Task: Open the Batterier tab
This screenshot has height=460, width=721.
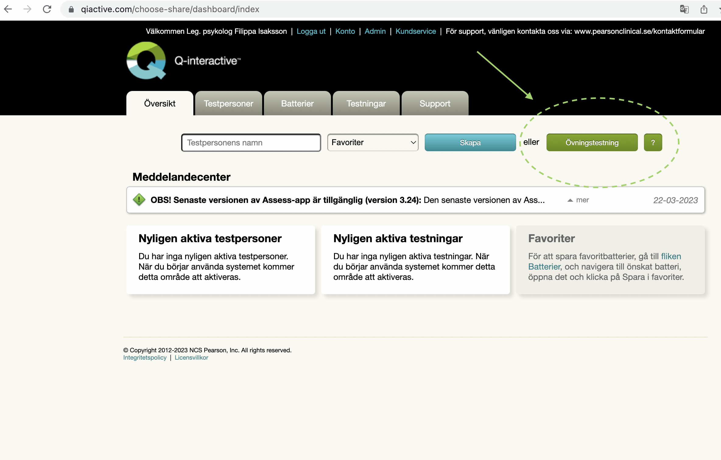Action: (297, 103)
